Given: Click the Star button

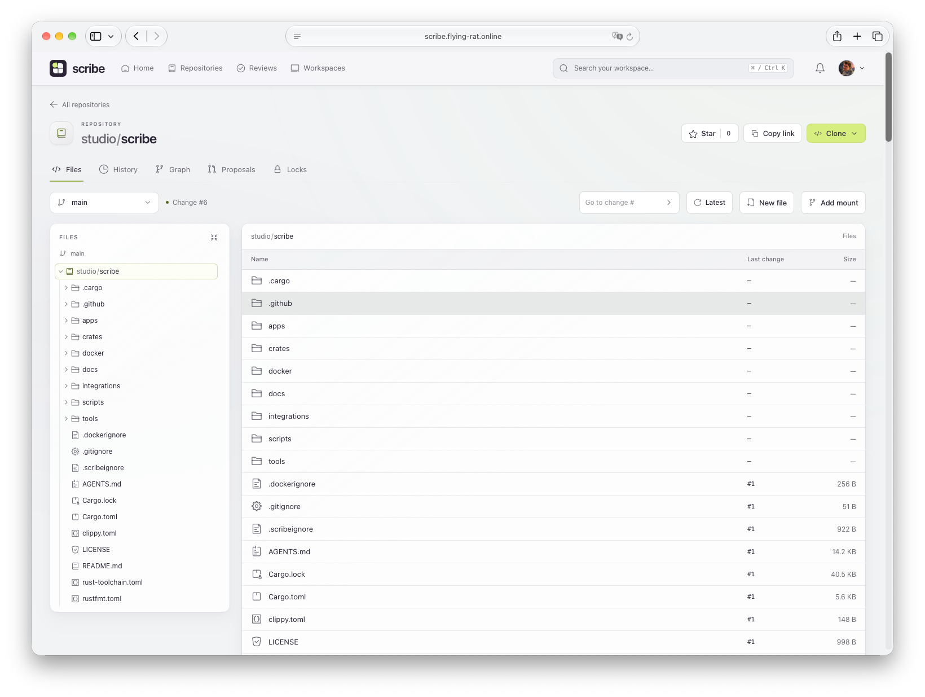Looking at the screenshot, I should [x=710, y=134].
